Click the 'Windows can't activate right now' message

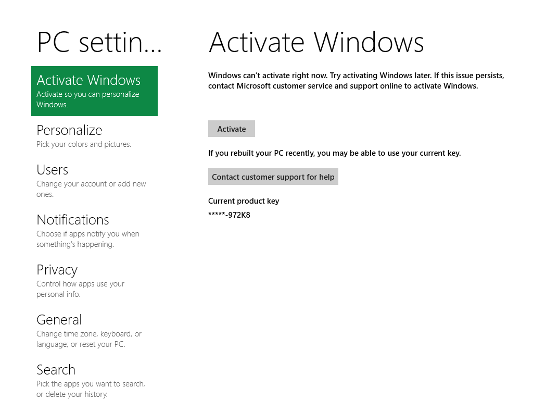356,81
